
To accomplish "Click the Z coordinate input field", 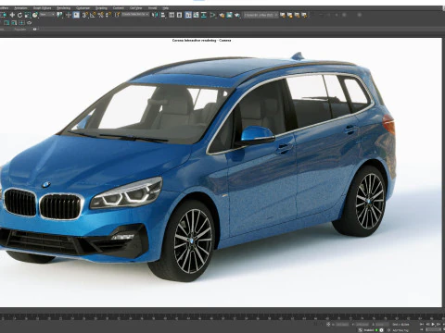I will point(382,325).
